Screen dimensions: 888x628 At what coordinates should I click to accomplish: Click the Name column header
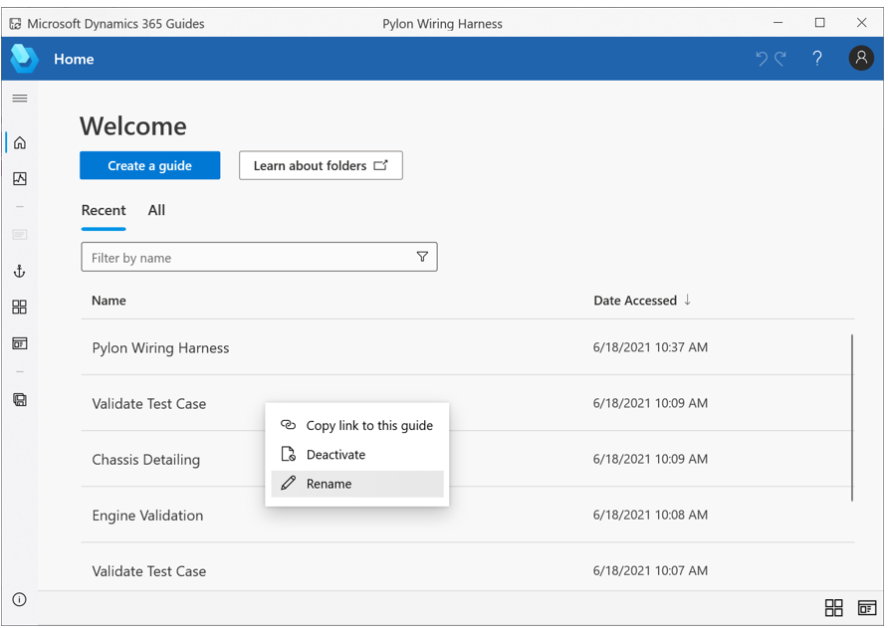click(109, 301)
